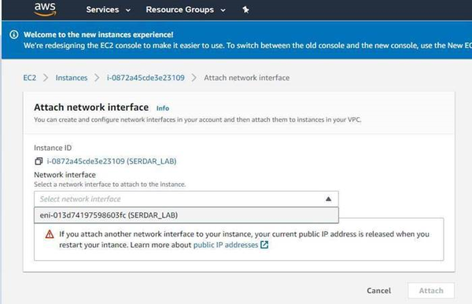Open the i-0872a45cde3e23109 breadcrumb link

point(146,78)
